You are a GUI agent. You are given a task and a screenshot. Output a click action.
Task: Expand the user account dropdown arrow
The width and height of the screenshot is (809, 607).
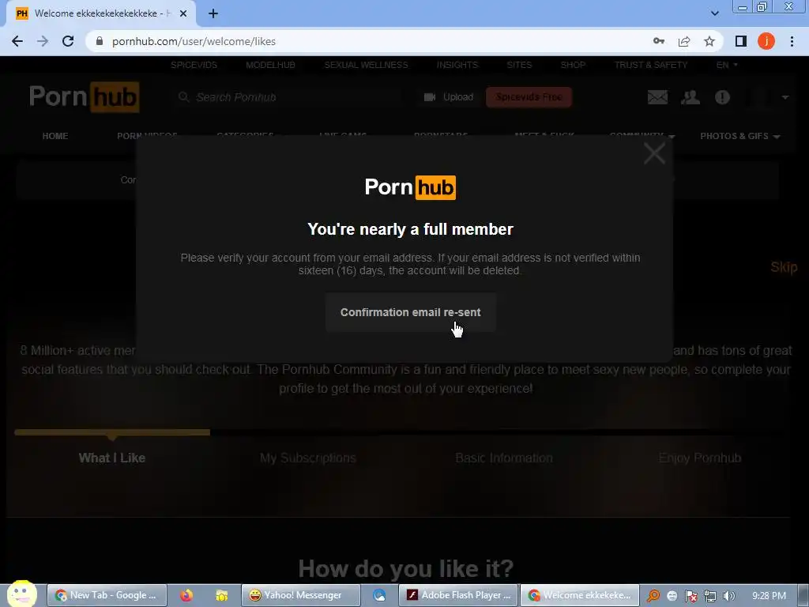tap(785, 97)
